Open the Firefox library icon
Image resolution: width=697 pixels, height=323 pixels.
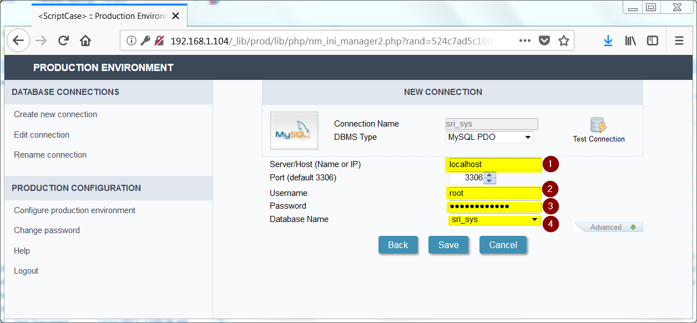630,40
